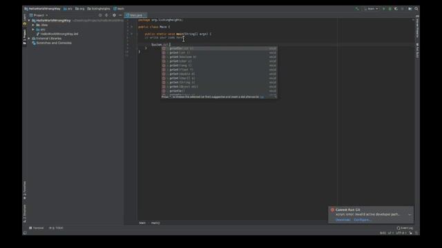This screenshot has height=248, width=442.
Task: Click the Build project hammer icon
Action: pyautogui.click(x=357, y=9)
